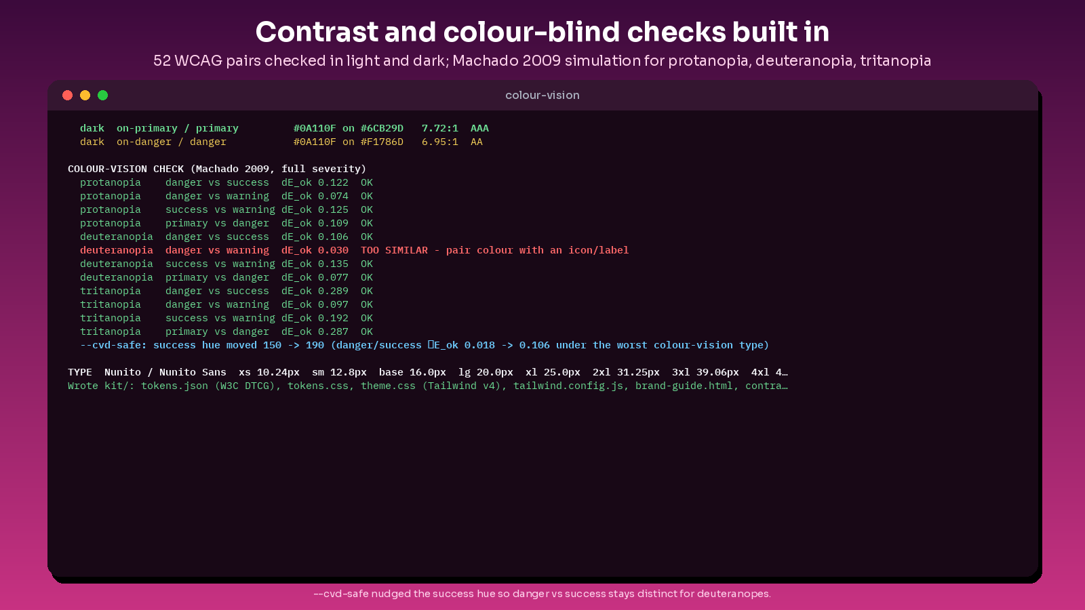Viewport: 1085px width, 610px height.
Task: Click the 6.95:1 contrast ratio value
Action: coord(440,142)
